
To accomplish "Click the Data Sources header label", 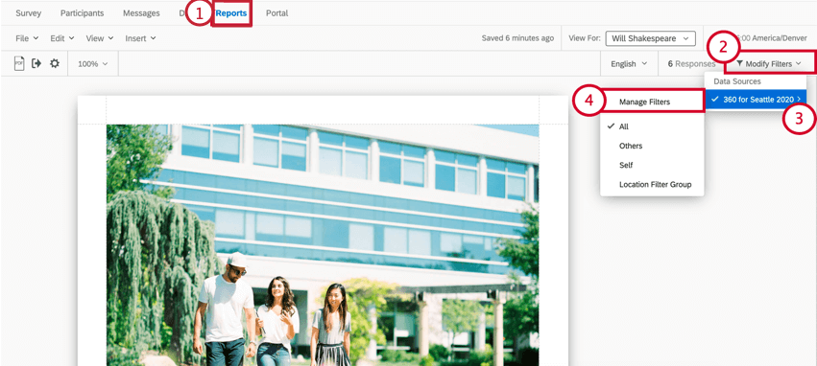I will (x=736, y=81).
